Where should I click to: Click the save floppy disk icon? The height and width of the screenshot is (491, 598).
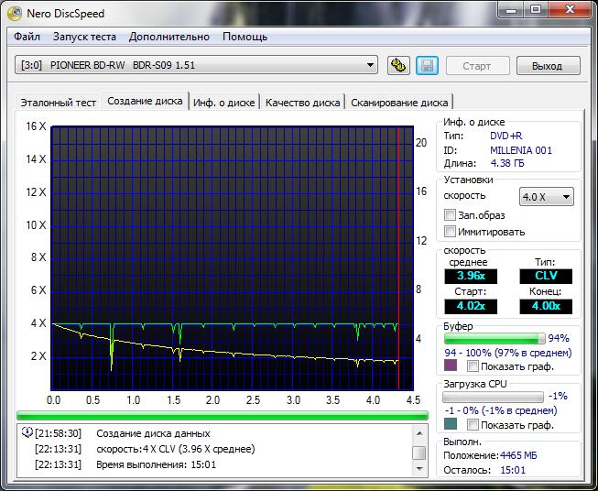(426, 66)
